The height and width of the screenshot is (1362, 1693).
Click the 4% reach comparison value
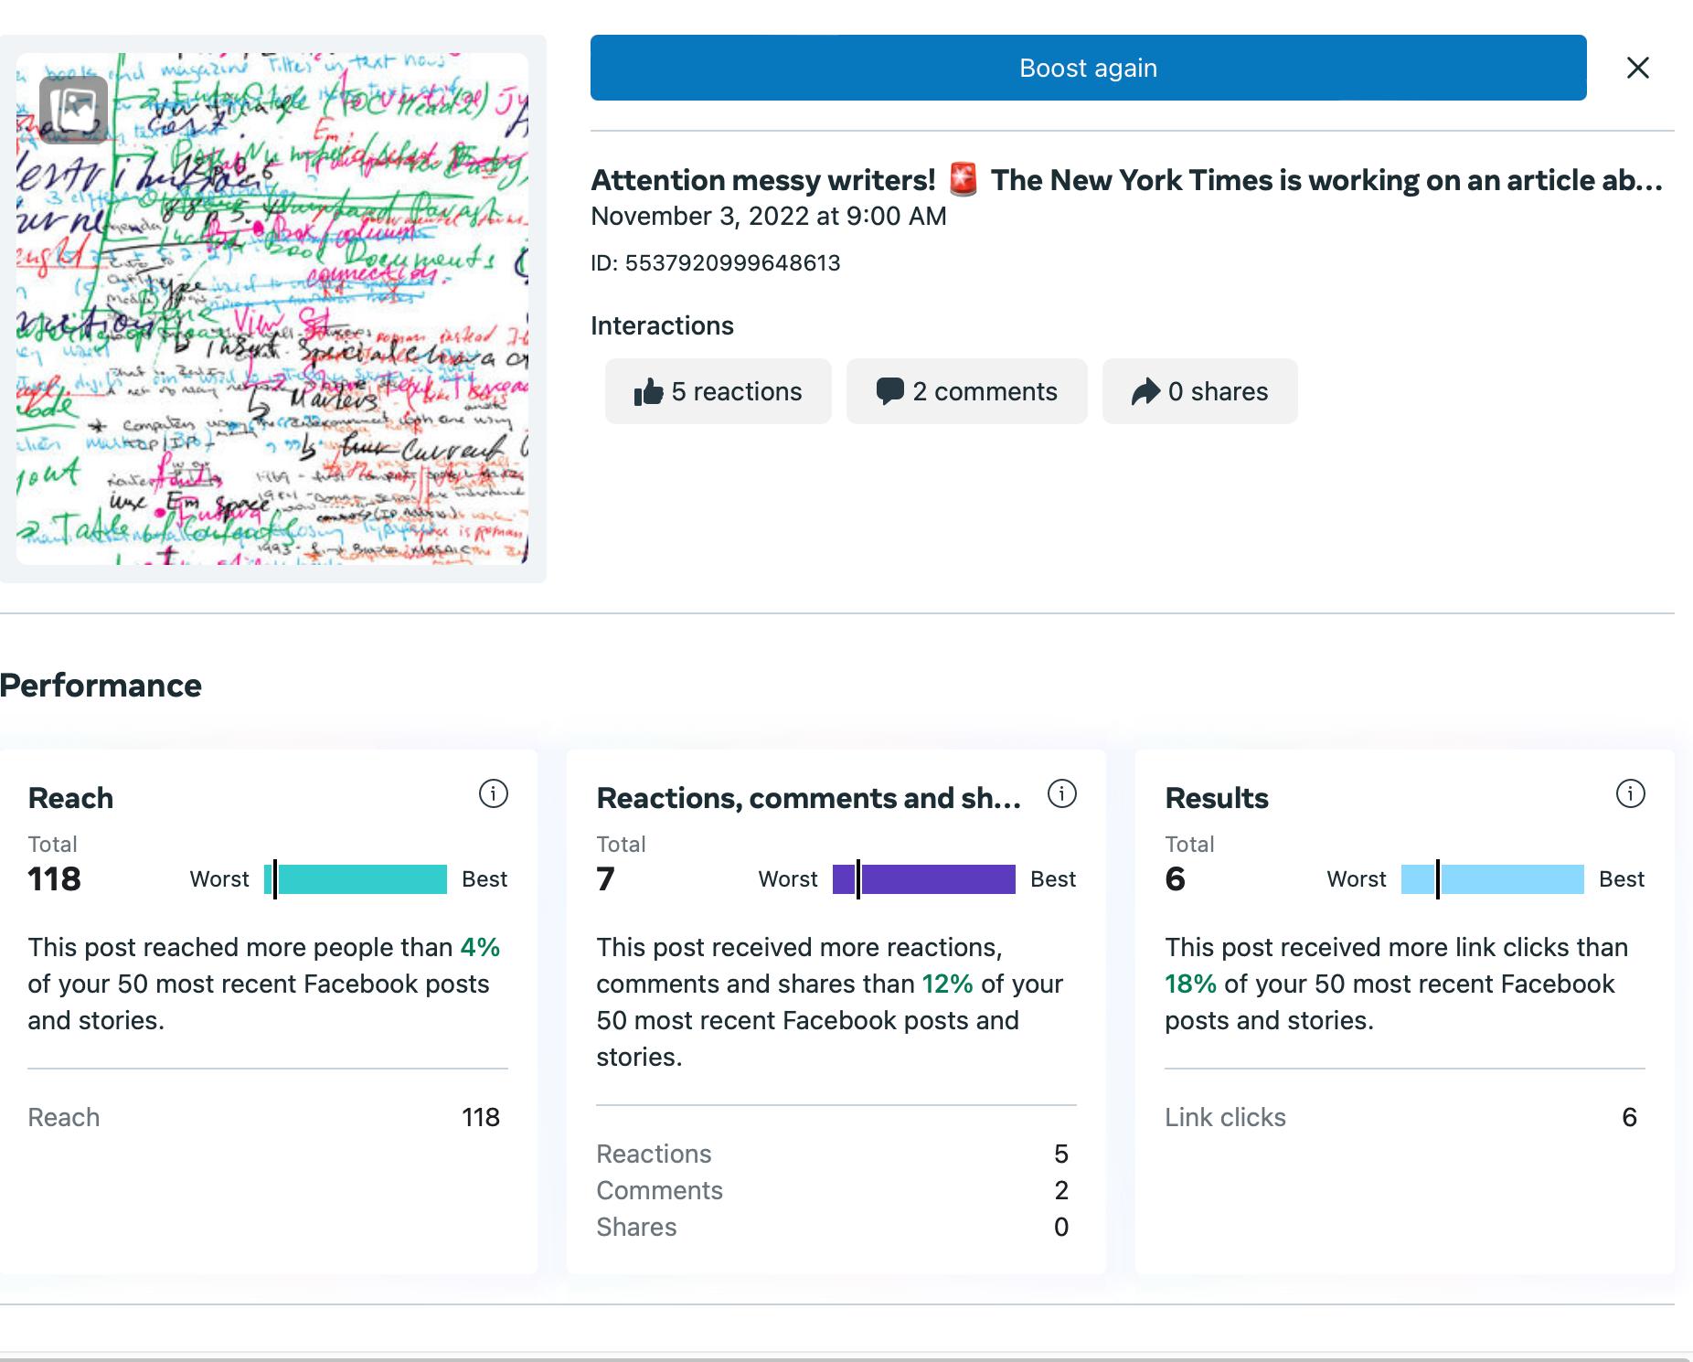coord(480,947)
